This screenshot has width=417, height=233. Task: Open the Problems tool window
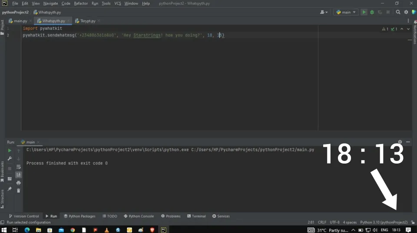click(171, 216)
